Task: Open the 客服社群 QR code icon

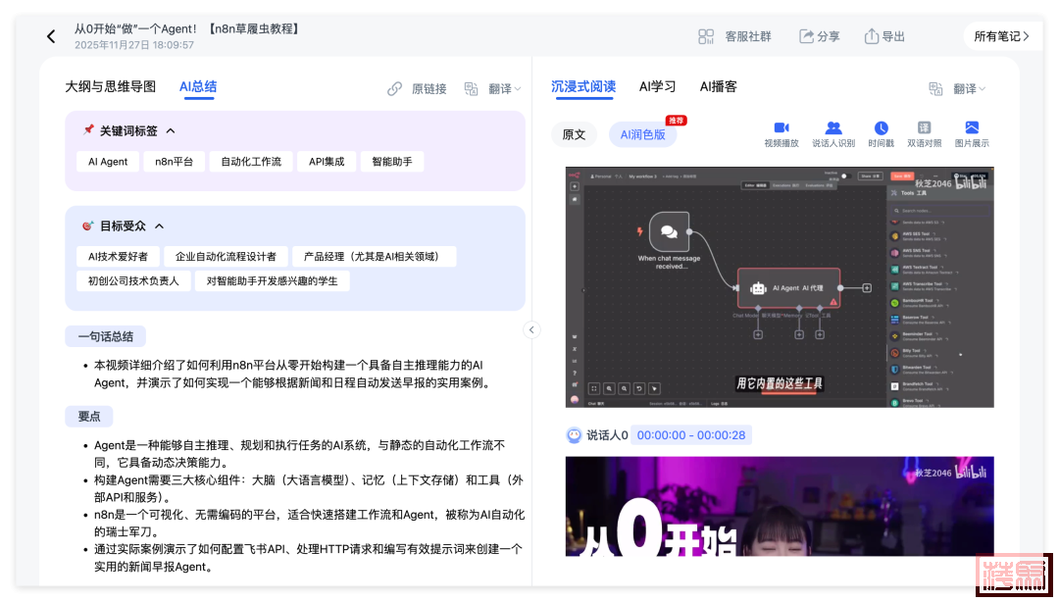Action: pos(706,36)
